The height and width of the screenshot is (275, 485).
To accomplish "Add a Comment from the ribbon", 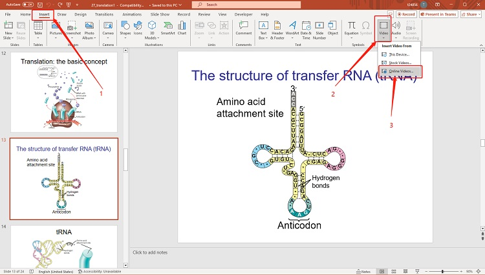I will [x=244, y=28].
